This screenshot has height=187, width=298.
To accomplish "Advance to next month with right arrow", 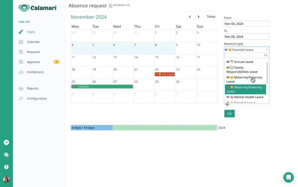I will pos(198,17).
